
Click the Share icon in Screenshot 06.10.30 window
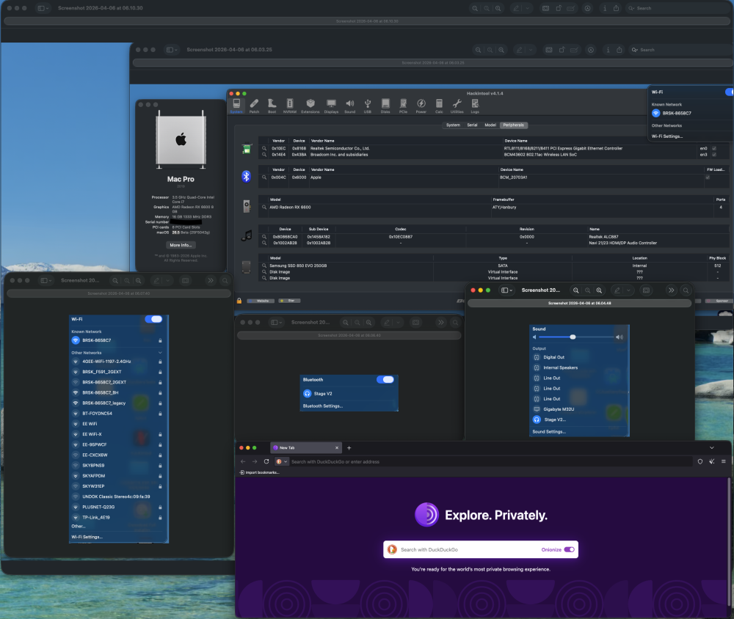[616, 8]
